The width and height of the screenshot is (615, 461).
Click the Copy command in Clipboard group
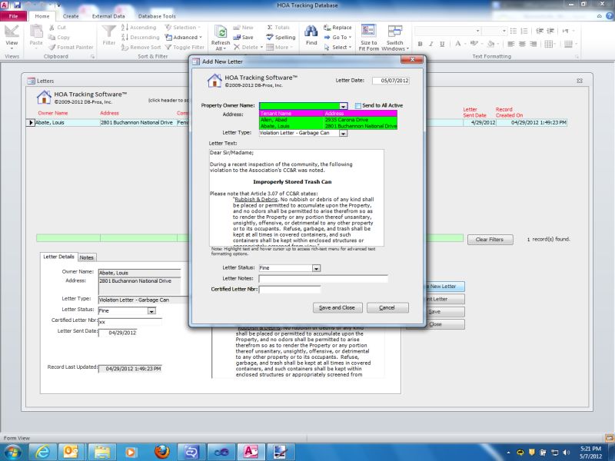point(59,37)
